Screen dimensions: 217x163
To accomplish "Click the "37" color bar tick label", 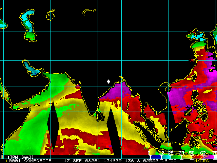I will click(182, 153).
